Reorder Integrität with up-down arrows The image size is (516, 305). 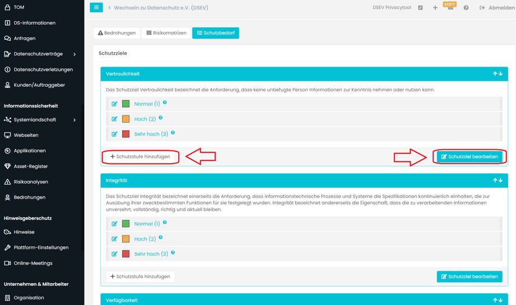click(x=497, y=181)
